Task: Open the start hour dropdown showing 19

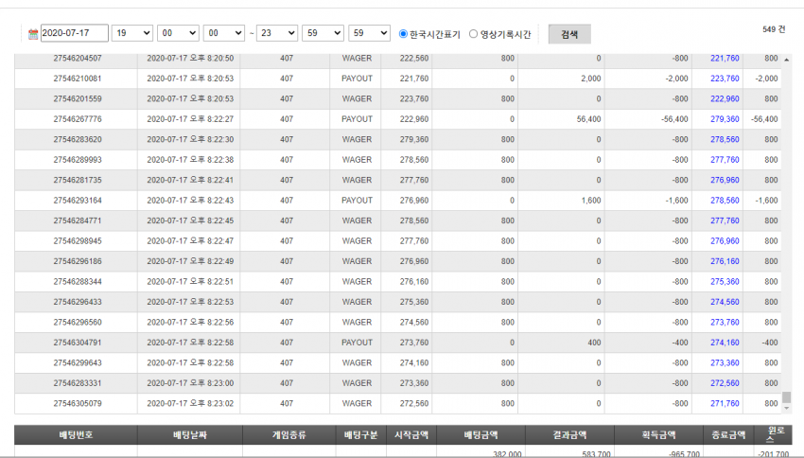Action: pyautogui.click(x=131, y=33)
